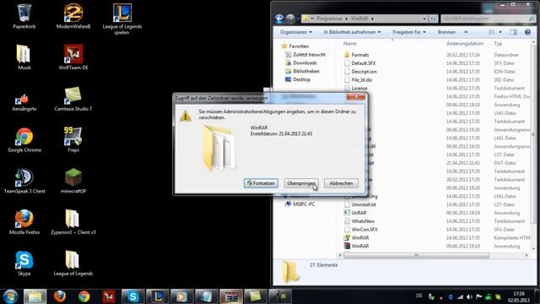
Task: Select MSIPC-PC in the navigation pane
Action: [x=304, y=204]
